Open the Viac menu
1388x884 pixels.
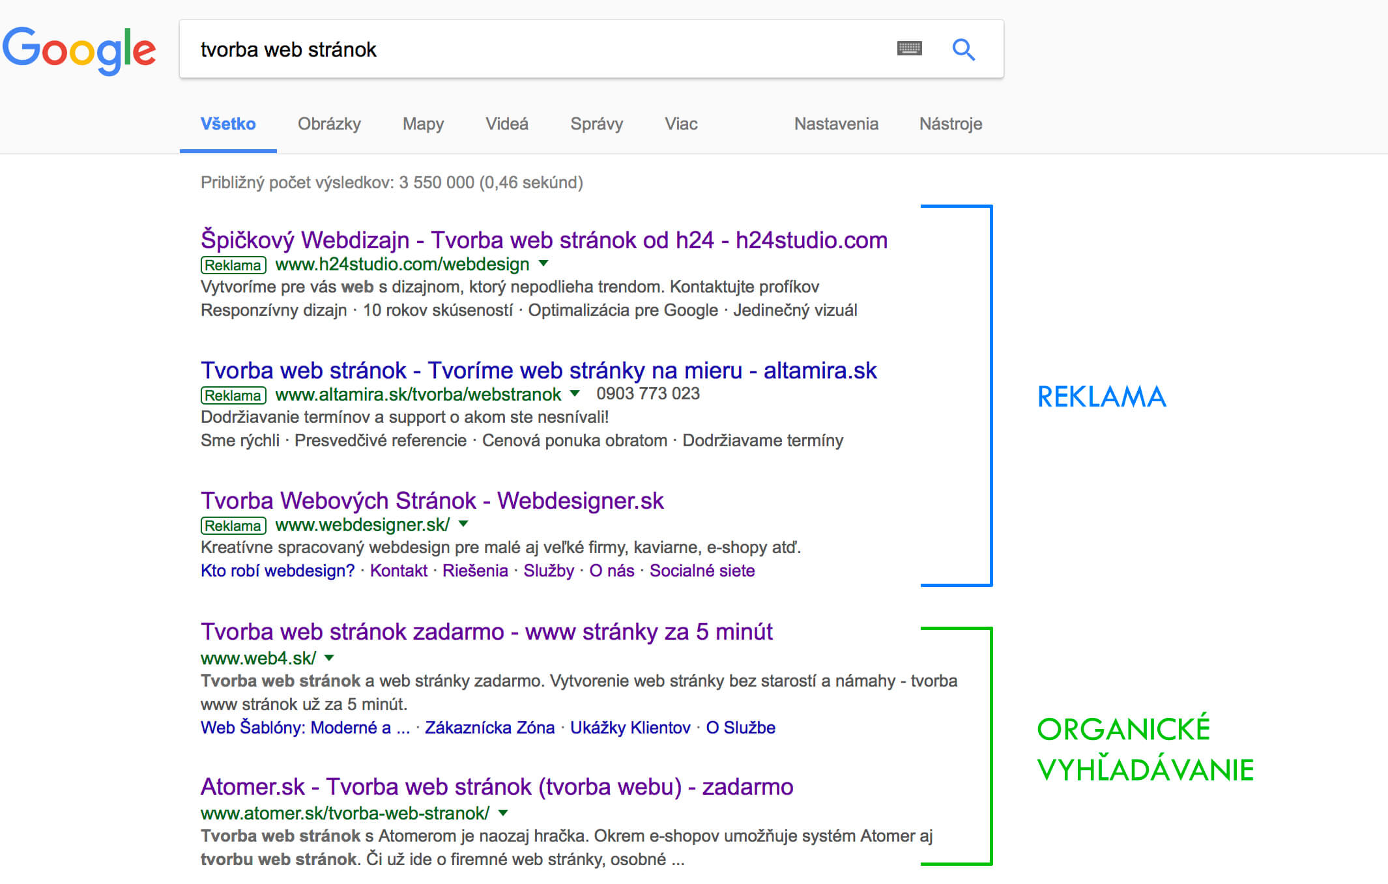click(x=681, y=124)
